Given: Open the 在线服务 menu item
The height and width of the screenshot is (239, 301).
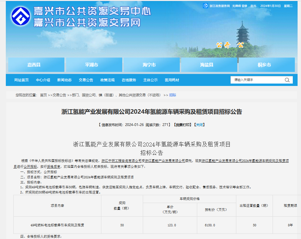Looking at the screenshot, I should (x=129, y=80).
